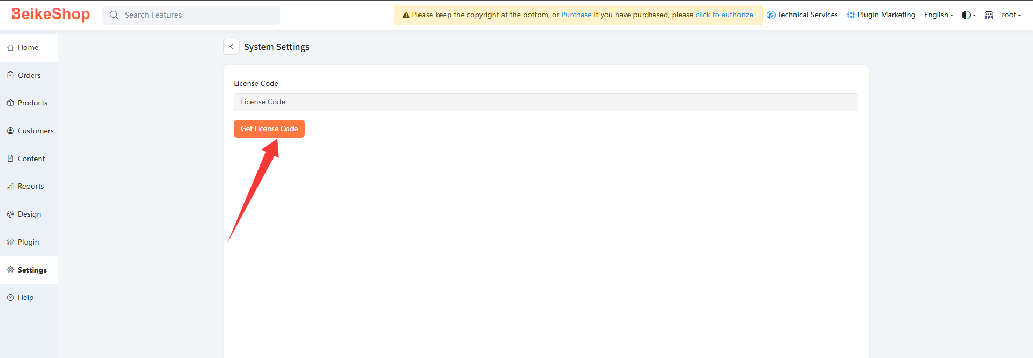Click the storefront icon in top bar
This screenshot has width=1033, height=358.
click(988, 15)
